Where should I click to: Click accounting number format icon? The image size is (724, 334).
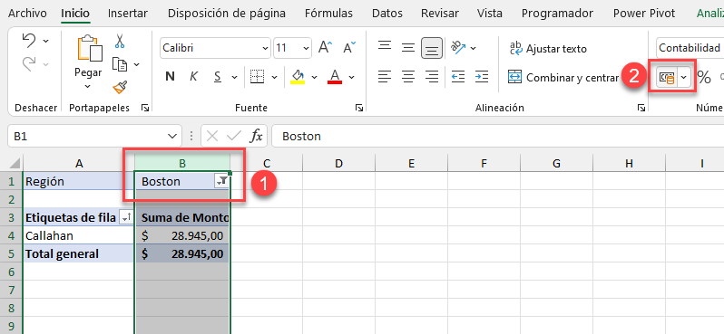(666, 78)
